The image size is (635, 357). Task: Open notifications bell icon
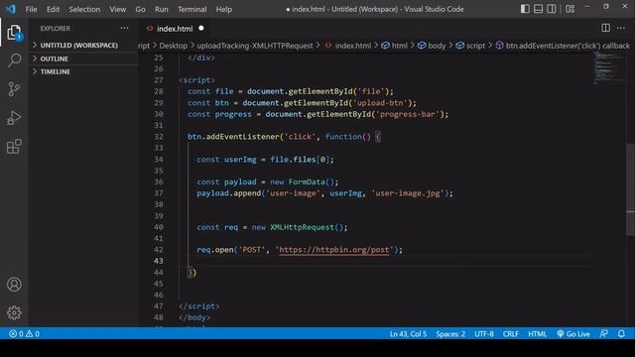click(621, 334)
